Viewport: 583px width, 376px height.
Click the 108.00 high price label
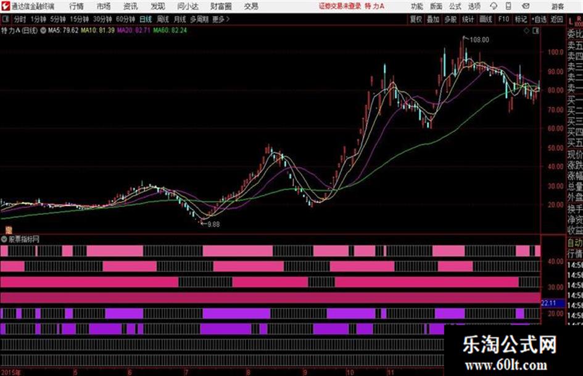click(479, 40)
